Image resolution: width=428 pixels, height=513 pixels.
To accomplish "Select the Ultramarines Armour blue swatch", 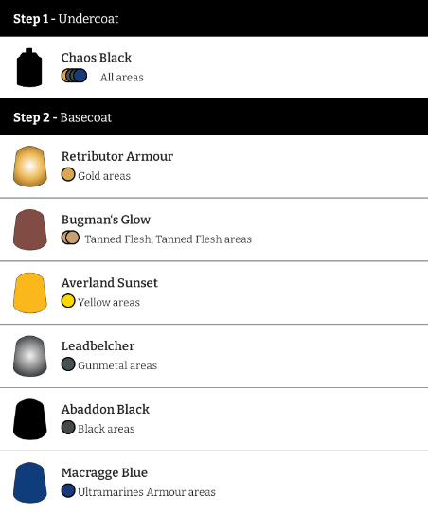I will (x=68, y=490).
